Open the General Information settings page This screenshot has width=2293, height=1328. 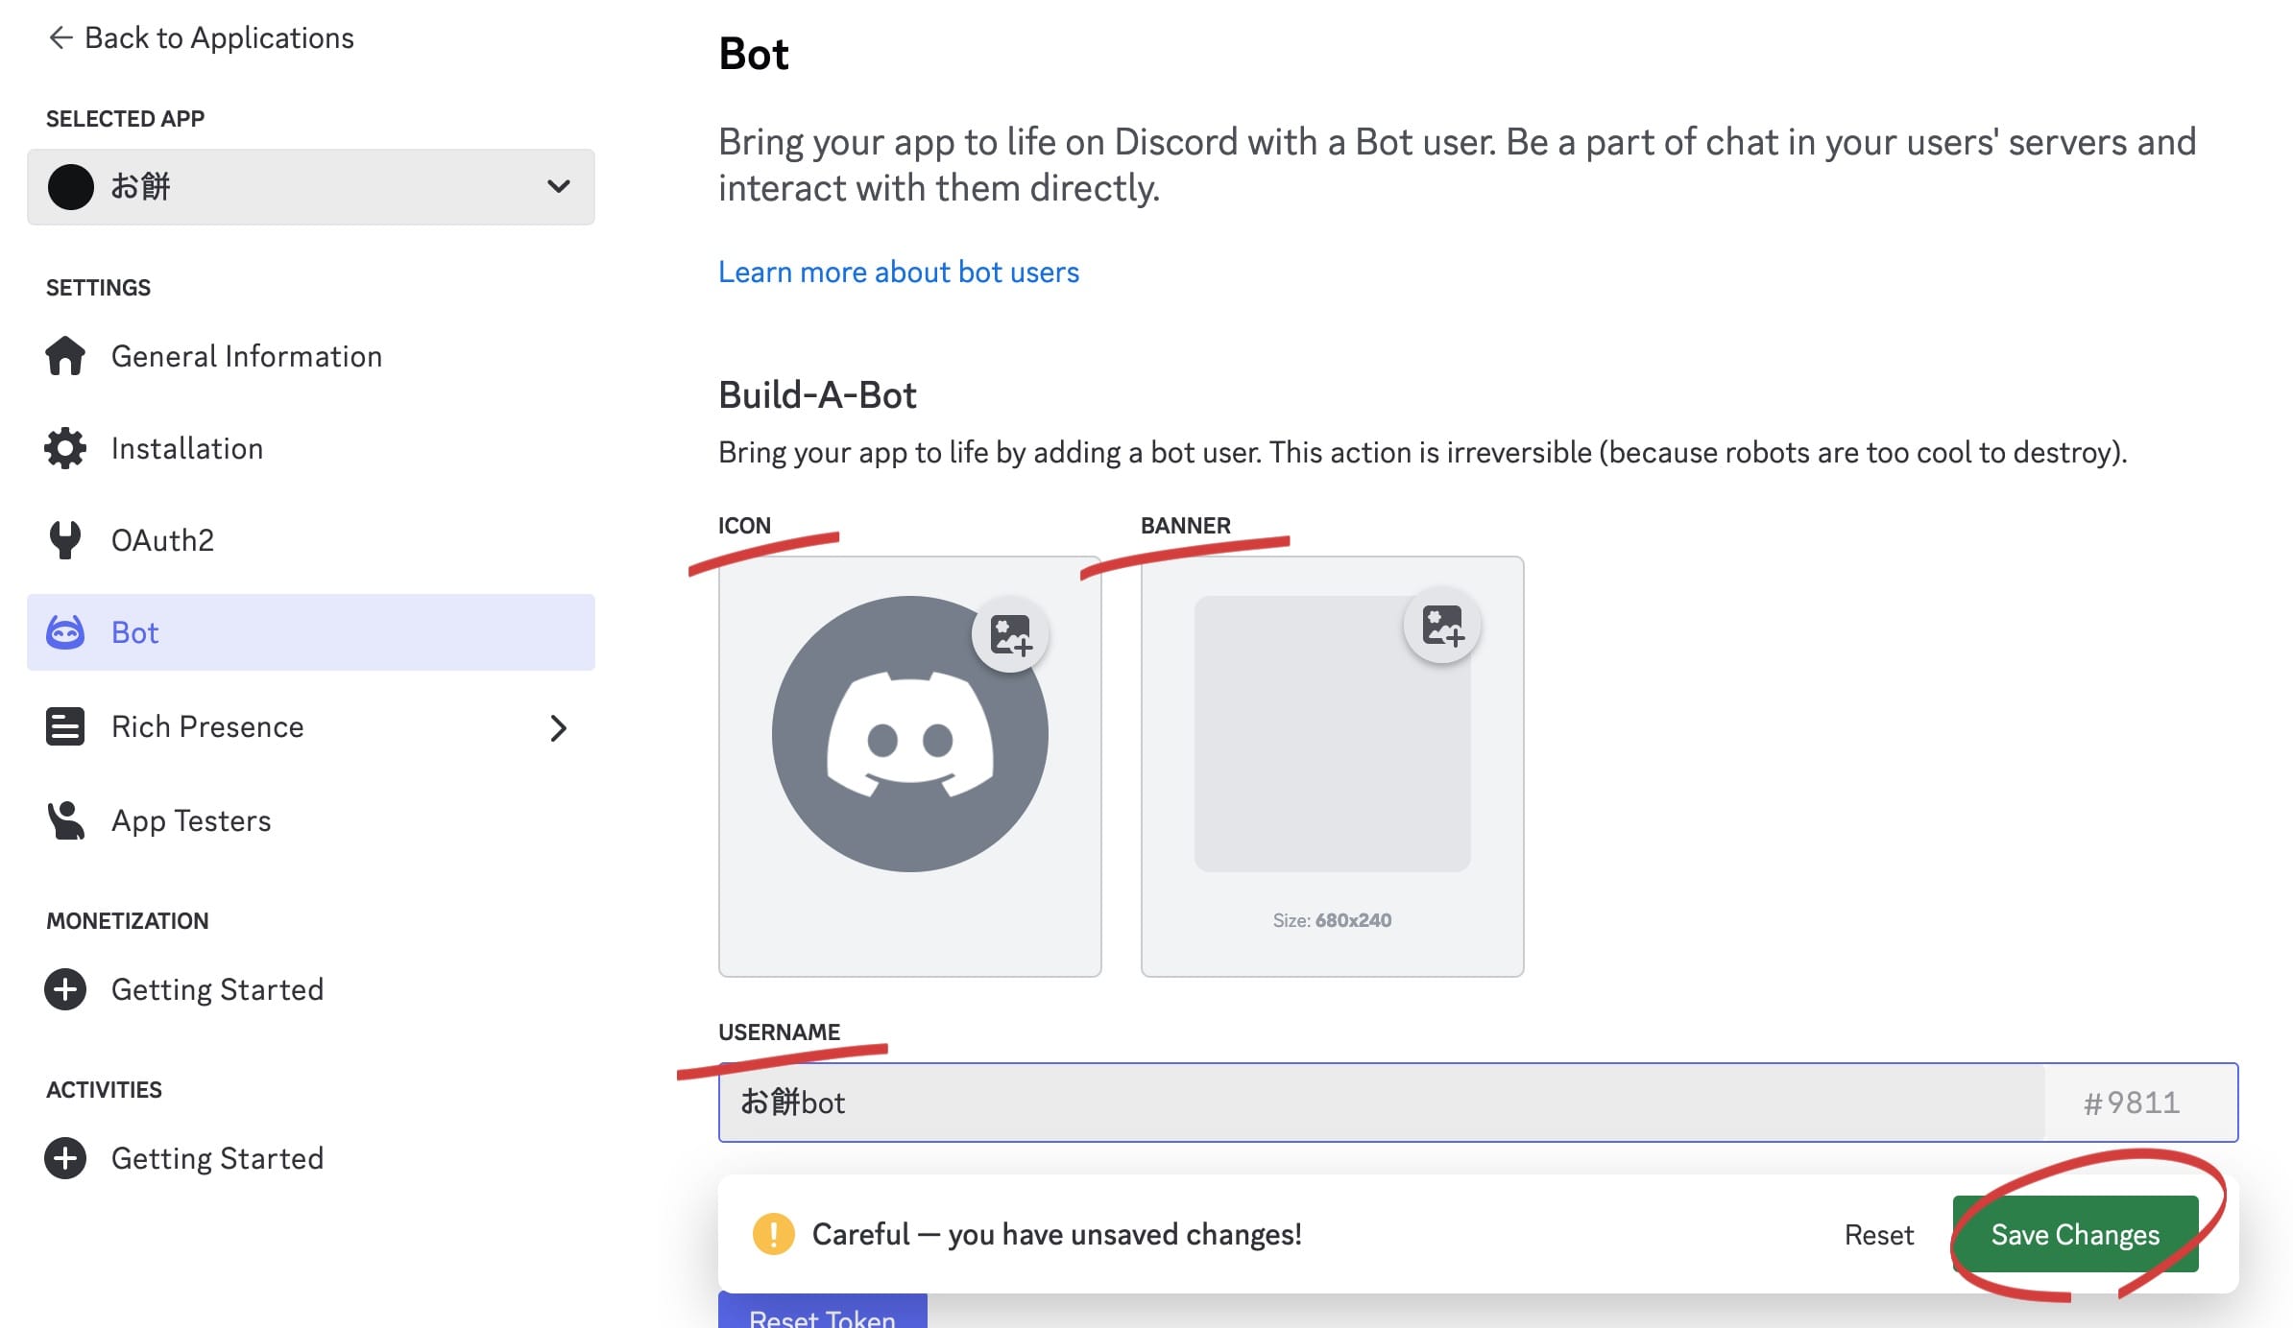[311, 356]
